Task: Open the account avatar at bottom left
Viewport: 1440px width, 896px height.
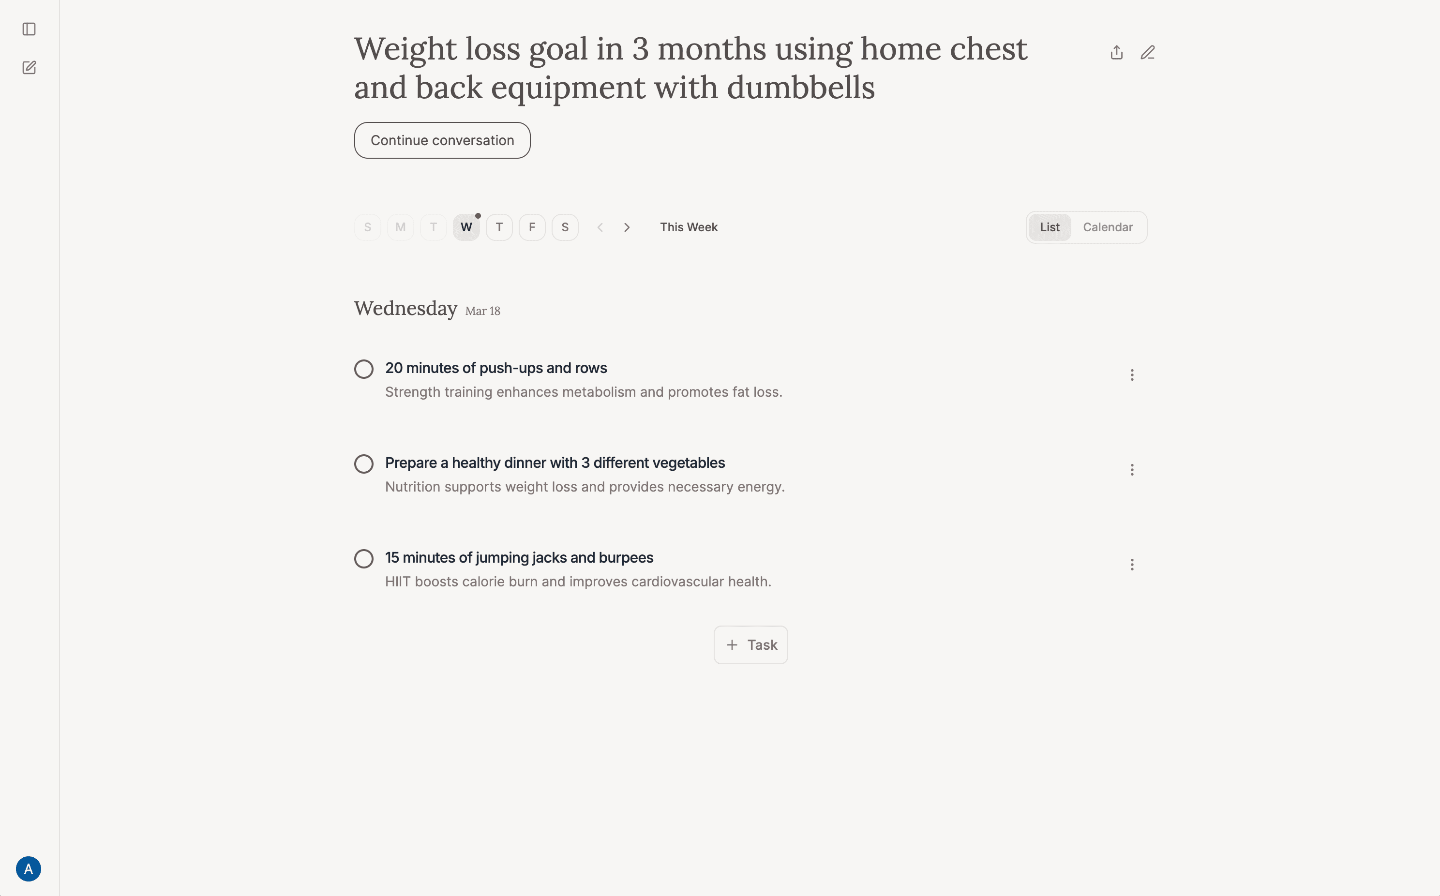Action: point(29,869)
